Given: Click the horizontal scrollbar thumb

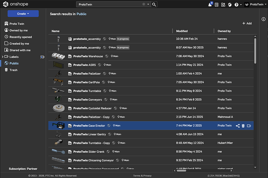Looking at the screenshot, I should pyautogui.click(x=181, y=171).
